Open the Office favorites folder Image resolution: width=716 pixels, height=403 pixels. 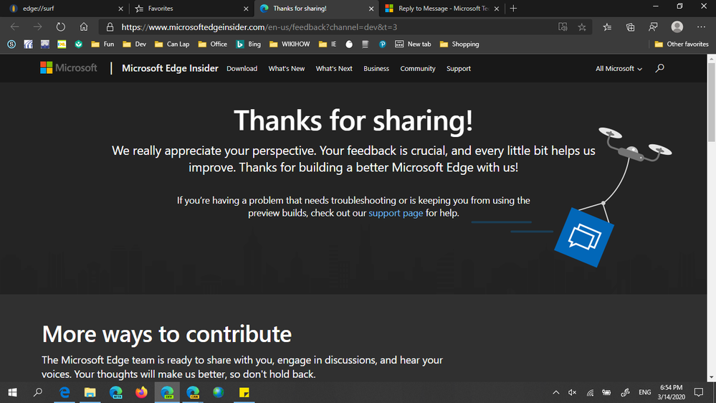[213, 44]
